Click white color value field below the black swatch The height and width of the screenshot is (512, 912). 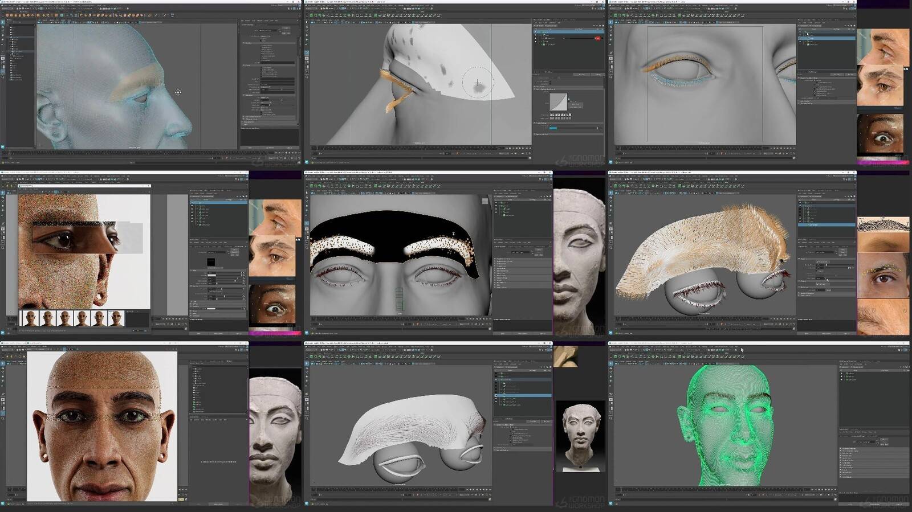(x=211, y=276)
